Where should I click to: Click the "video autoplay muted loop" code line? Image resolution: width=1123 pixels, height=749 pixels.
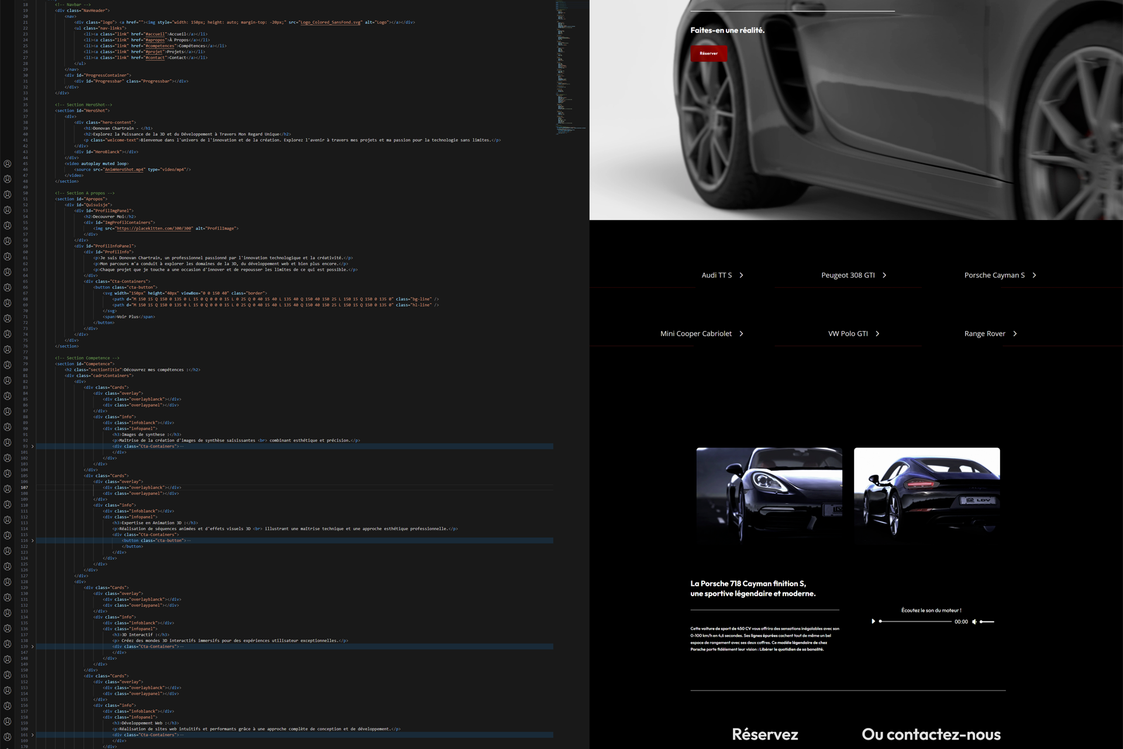click(97, 164)
